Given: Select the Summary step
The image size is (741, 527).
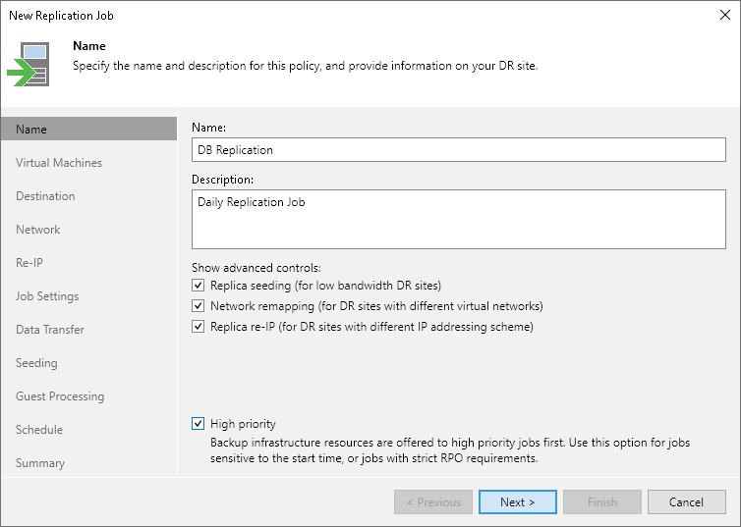Looking at the screenshot, I should click(40, 463).
